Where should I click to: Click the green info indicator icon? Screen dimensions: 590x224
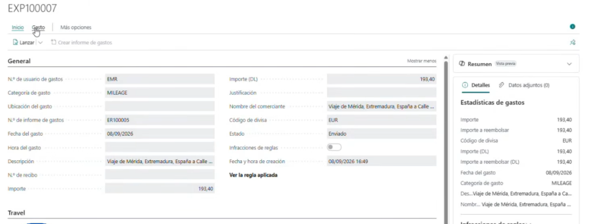tap(572, 26)
